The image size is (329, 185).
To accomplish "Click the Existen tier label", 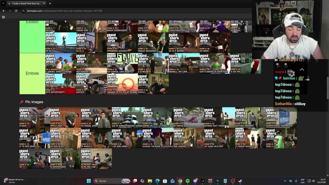I will [32, 22].
